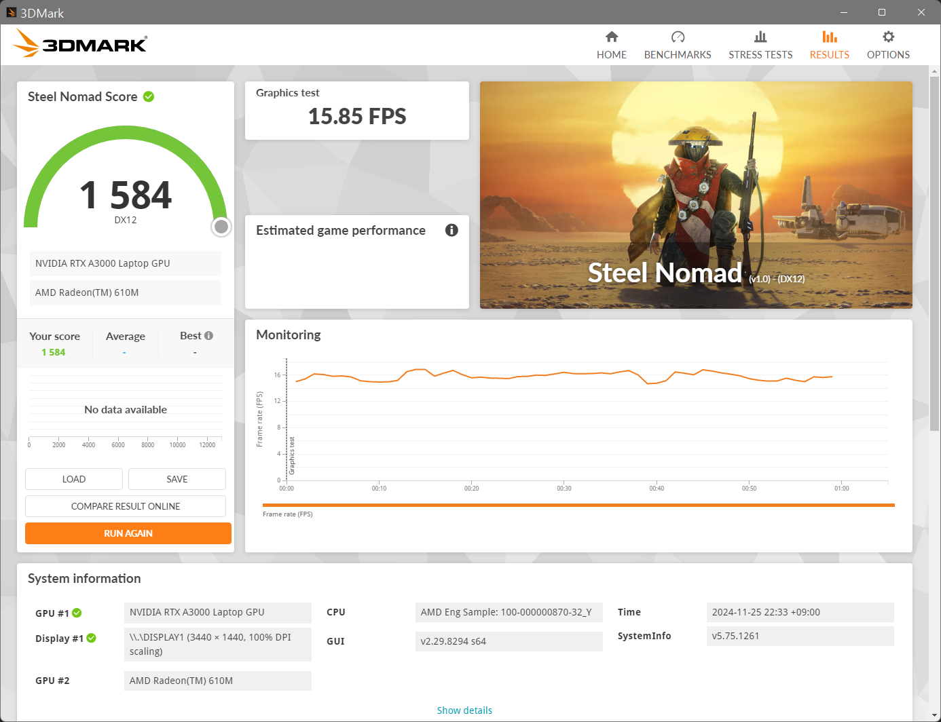Image resolution: width=941 pixels, height=722 pixels.
Task: Click the CPU value AMD Eng Sample
Action: 509,612
